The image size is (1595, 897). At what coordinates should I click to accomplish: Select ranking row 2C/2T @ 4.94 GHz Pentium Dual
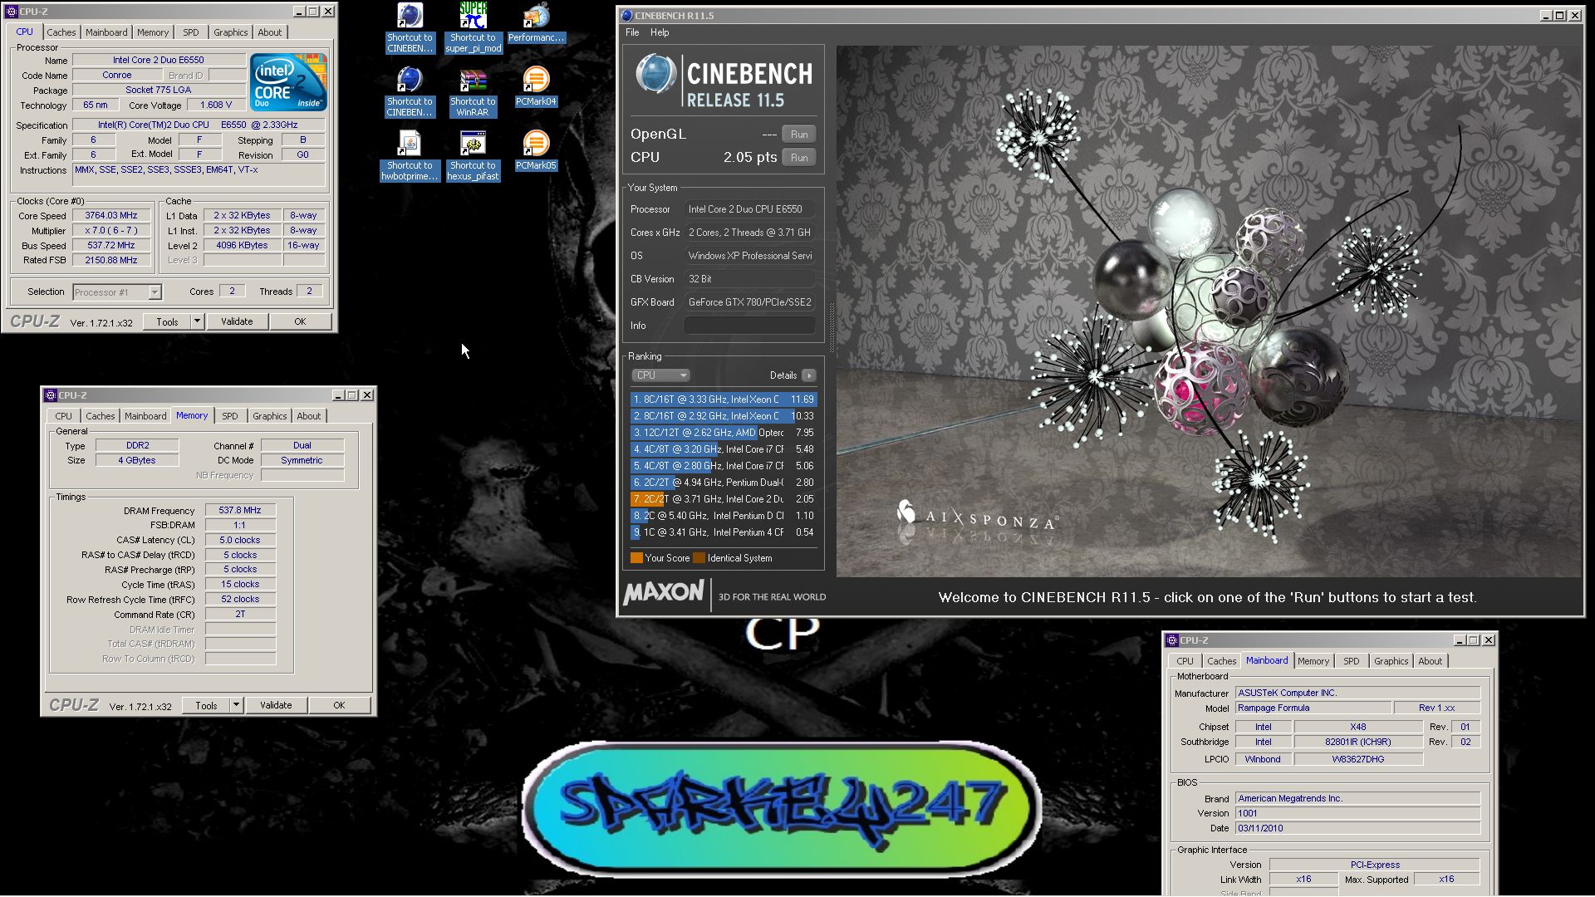click(724, 483)
